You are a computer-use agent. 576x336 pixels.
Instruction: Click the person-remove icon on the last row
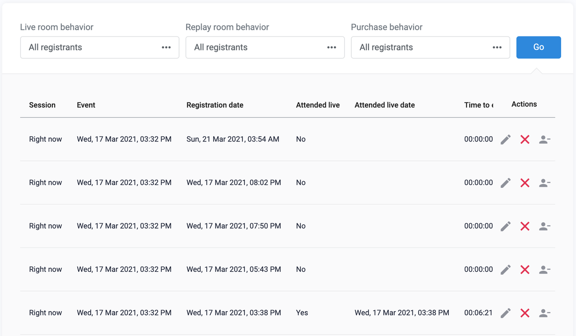pyautogui.click(x=544, y=313)
